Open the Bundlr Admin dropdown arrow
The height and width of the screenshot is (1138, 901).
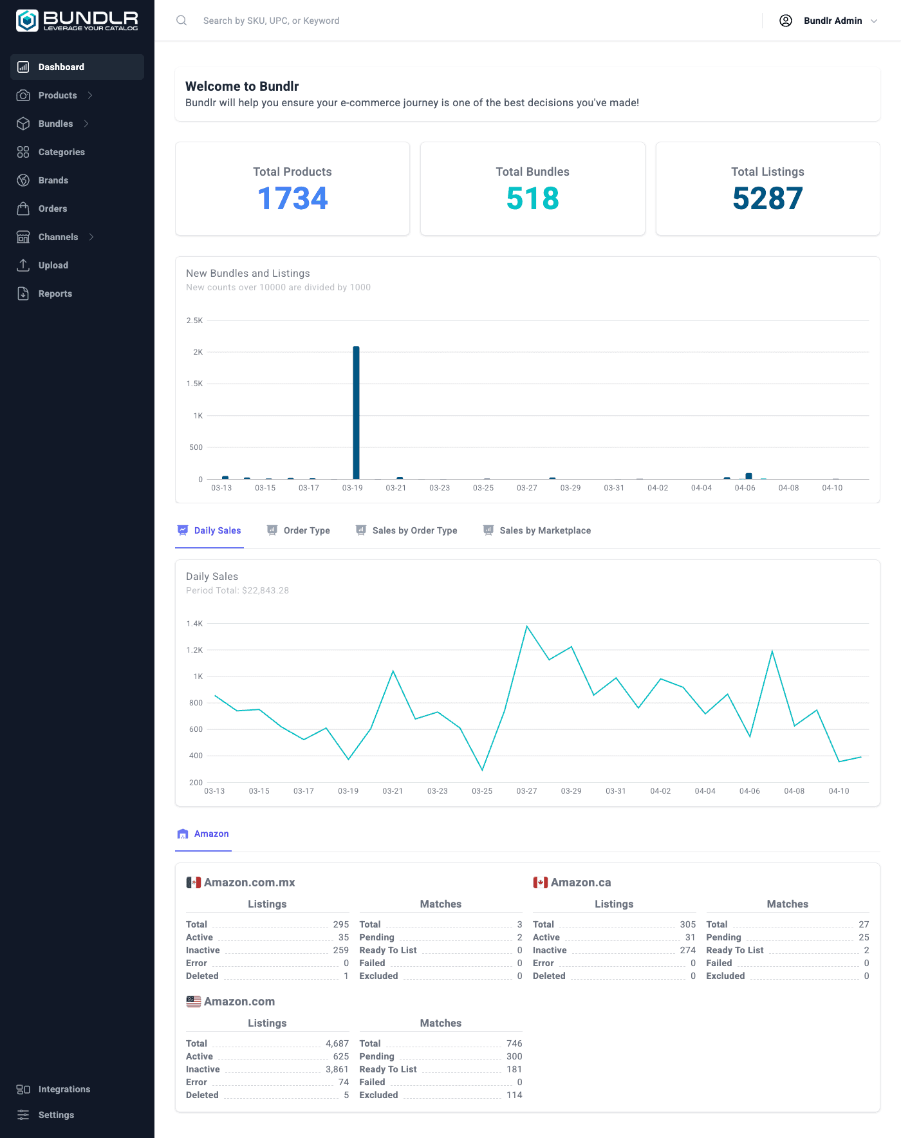click(874, 21)
